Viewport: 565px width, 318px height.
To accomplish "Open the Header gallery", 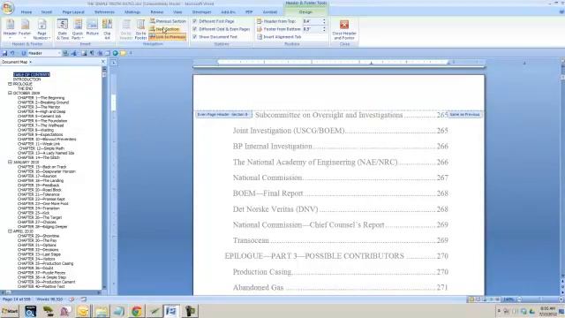I will click(10, 29).
